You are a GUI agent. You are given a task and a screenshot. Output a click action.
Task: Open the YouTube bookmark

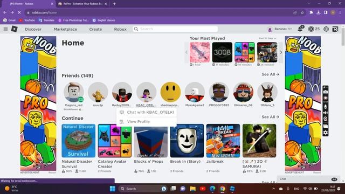pos(27,20)
